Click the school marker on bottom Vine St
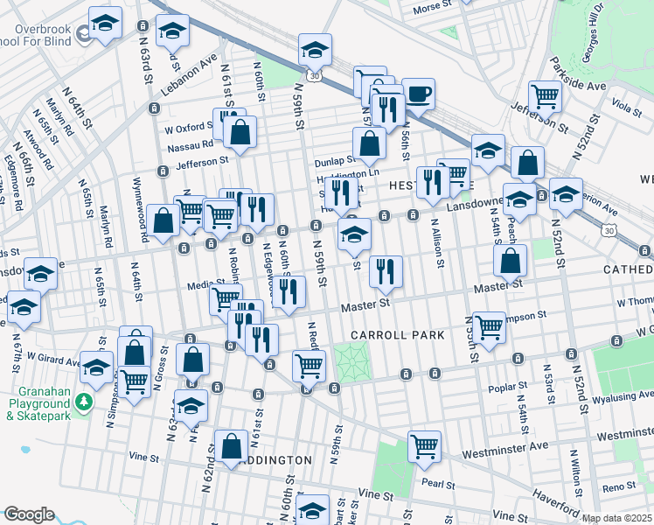 (x=312, y=509)
